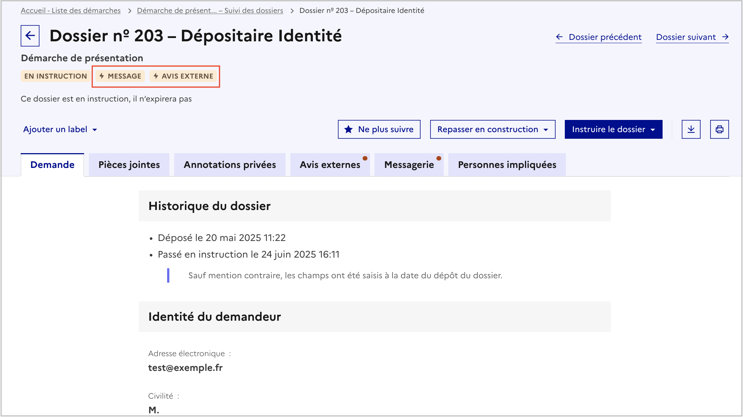
Task: Switch to the Messagerie tab
Action: (409, 165)
